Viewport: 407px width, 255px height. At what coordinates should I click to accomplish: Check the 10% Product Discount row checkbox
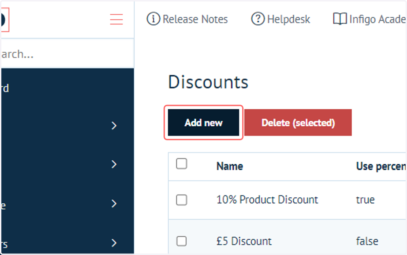coord(181,200)
